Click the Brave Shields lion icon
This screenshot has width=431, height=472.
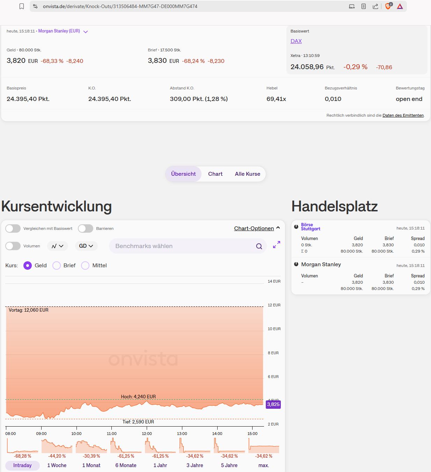pos(388,6)
